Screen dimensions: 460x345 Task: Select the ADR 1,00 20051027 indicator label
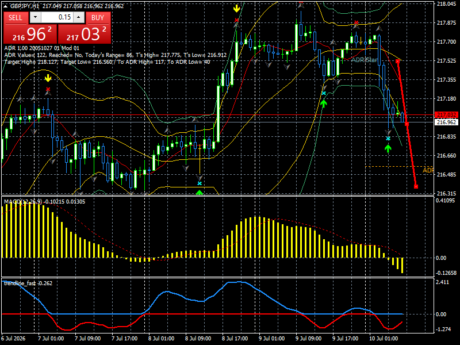(x=41, y=48)
